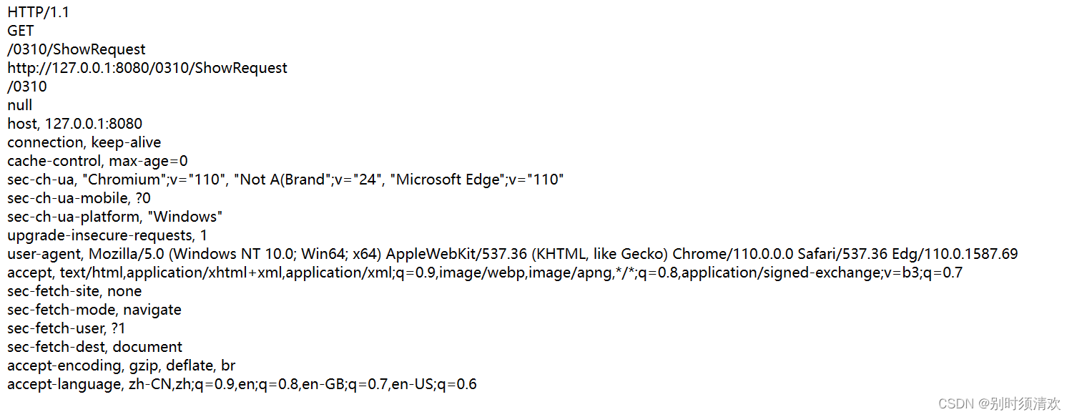Click the accept-encoding gzip header line
Image resolution: width=1072 pixels, height=417 pixels.
122,366
